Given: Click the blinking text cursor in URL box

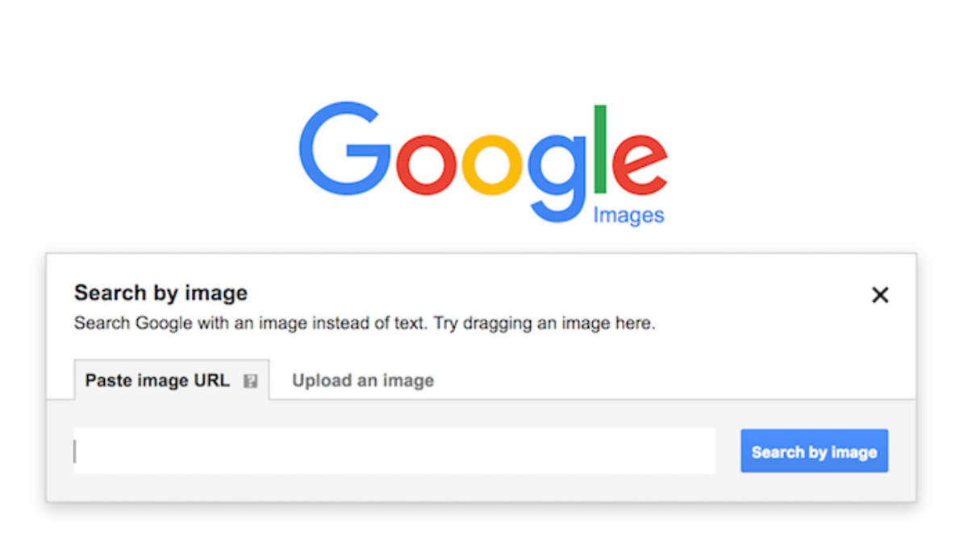Looking at the screenshot, I should 75,451.
